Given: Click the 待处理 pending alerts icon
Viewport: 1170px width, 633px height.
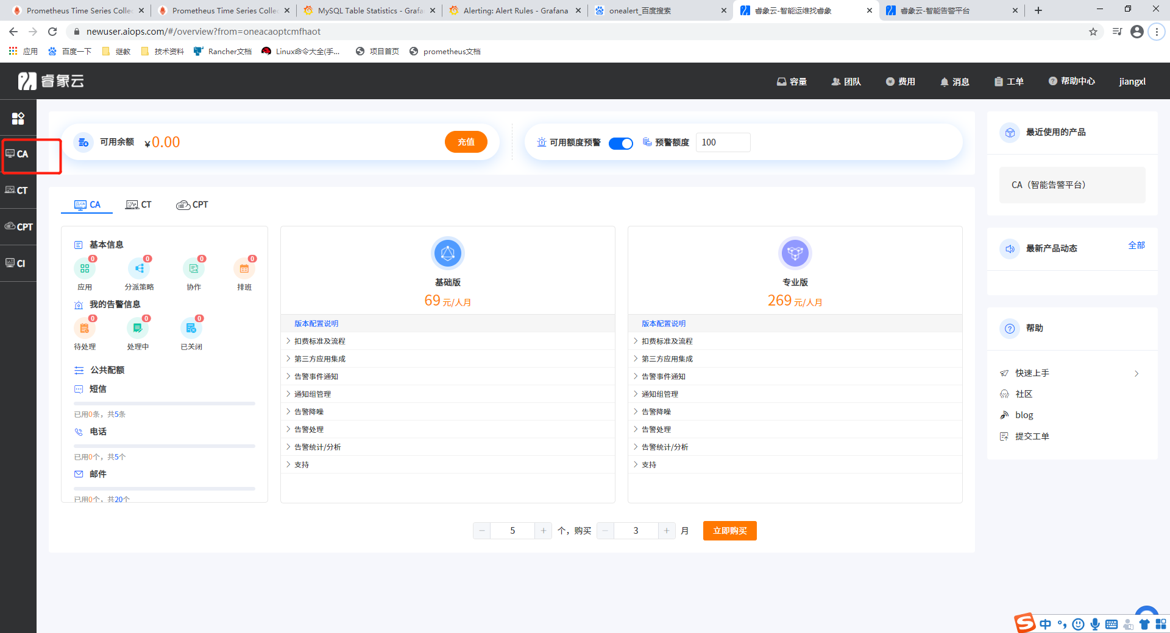Looking at the screenshot, I should coord(85,327).
